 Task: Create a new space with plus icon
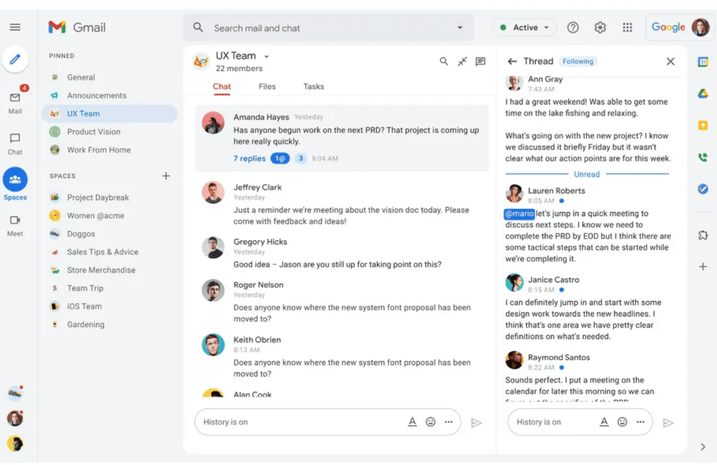[166, 176]
